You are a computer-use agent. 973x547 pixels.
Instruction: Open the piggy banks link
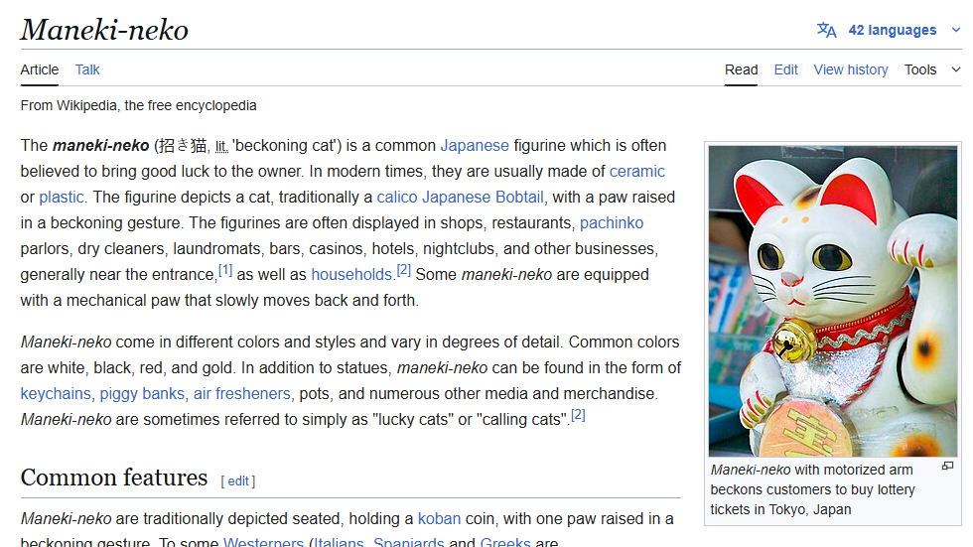(x=142, y=394)
